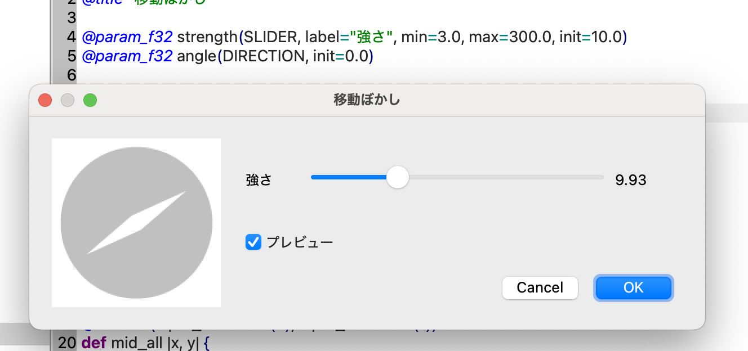Click the red close button on the dialog
Screen dimensions: 748x351
[44, 100]
